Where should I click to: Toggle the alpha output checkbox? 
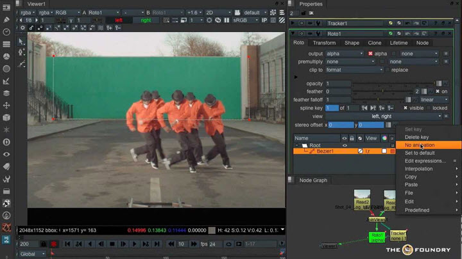point(370,53)
